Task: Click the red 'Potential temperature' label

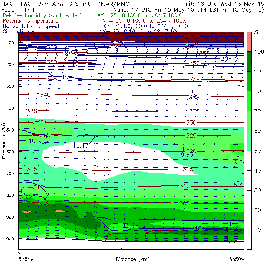Action: tap(31, 21)
